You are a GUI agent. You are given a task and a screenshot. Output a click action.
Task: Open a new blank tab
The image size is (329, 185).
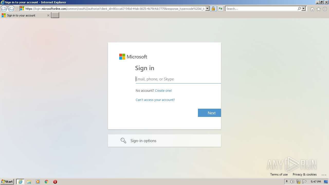55,15
